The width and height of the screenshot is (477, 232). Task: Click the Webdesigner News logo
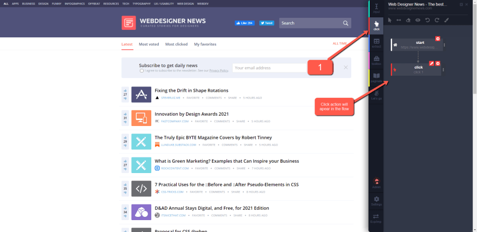coord(164,23)
